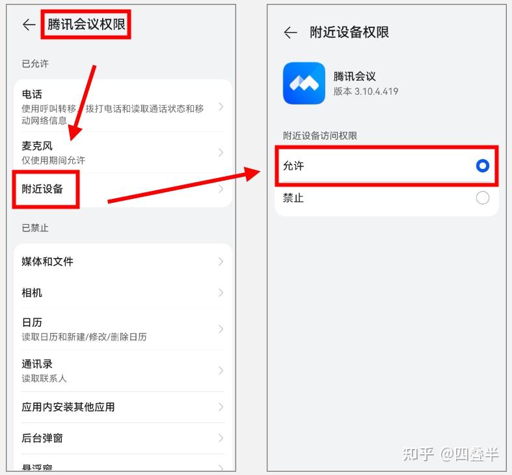Viewport: 512px width, 475px height.
Task: Open the 后台弹窗 permission entry
Action: pos(123,438)
